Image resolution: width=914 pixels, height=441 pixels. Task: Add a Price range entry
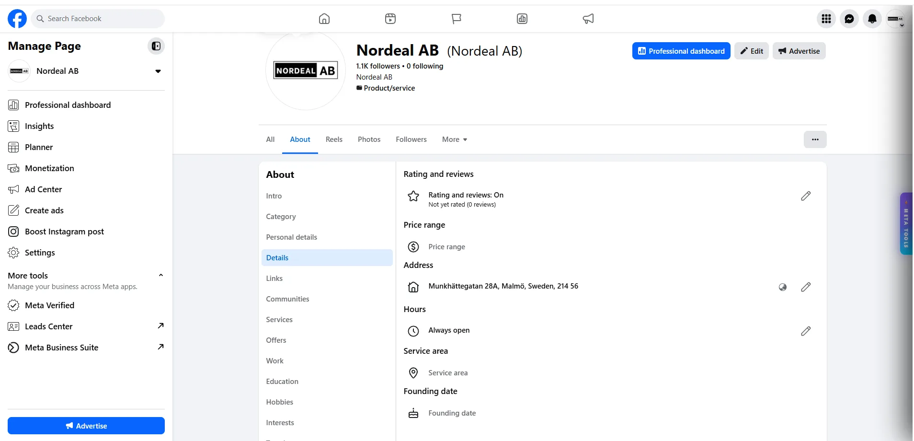pos(446,247)
